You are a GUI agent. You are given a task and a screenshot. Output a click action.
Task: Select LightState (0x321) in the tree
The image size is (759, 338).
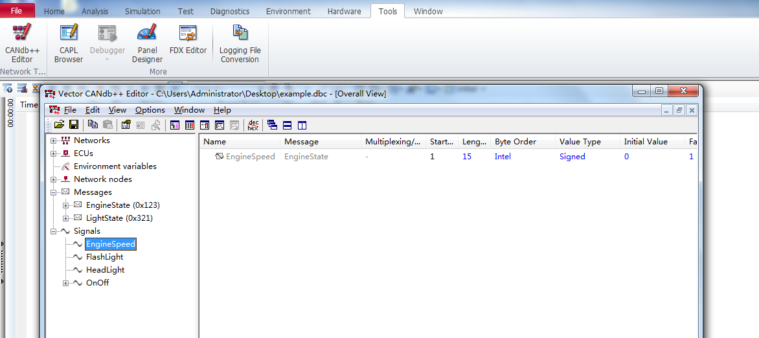point(119,218)
